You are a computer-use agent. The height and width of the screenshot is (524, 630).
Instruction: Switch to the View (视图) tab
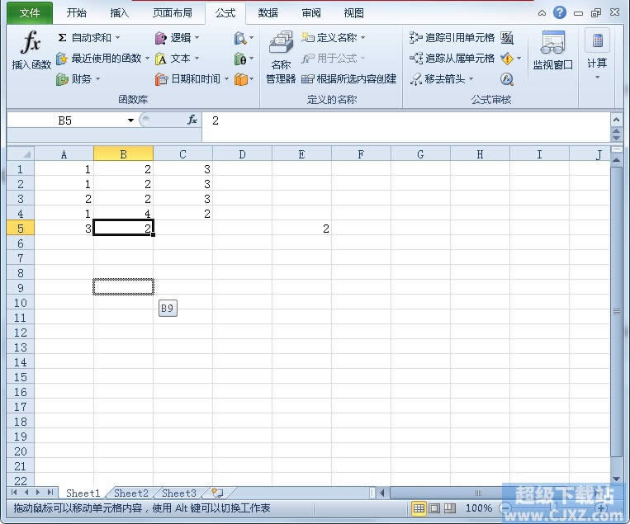(354, 13)
